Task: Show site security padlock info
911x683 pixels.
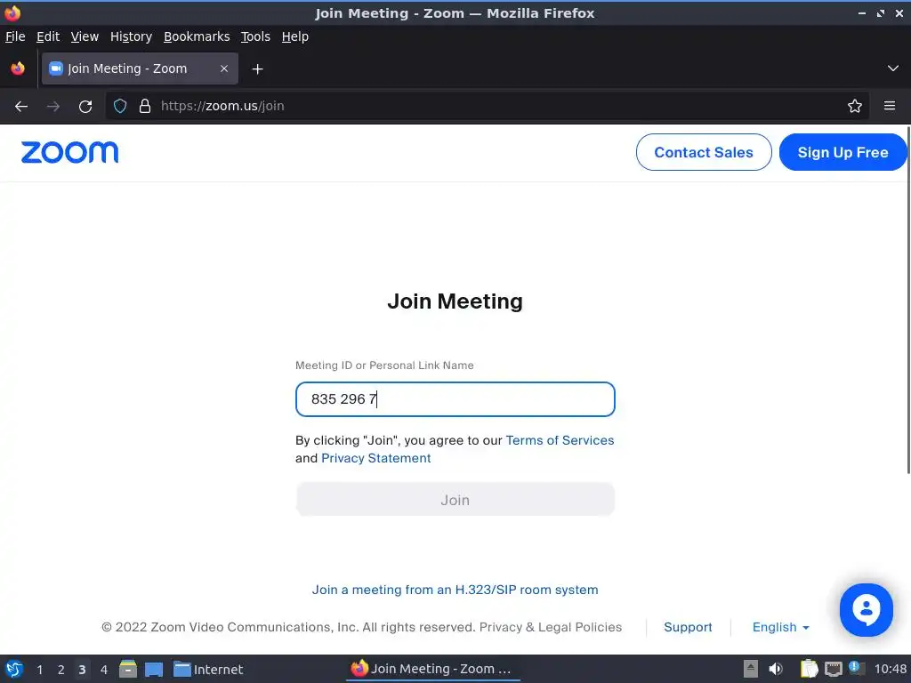Action: [x=145, y=106]
